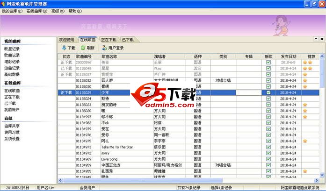Open 迪曲记录 in the sidebar

click(x=12, y=68)
